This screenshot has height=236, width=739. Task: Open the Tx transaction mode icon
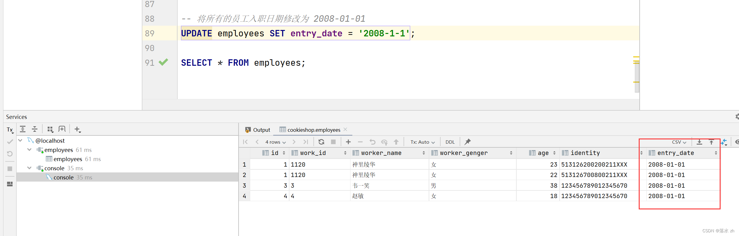10,130
